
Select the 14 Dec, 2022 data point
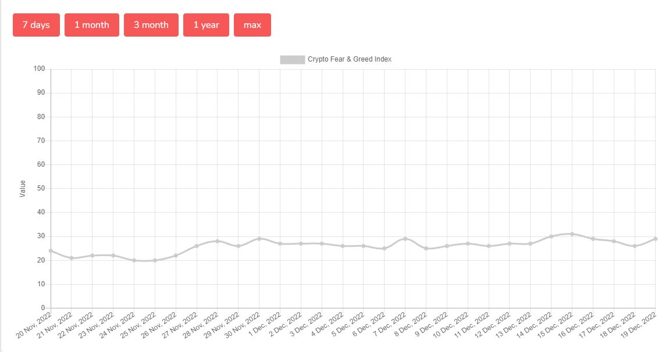tap(551, 236)
